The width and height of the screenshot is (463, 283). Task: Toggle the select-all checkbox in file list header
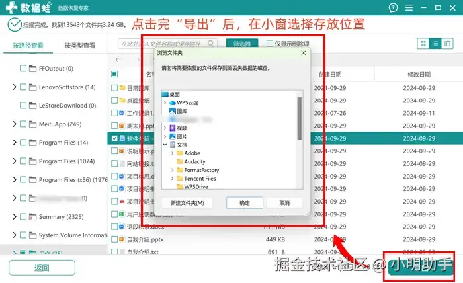tap(114, 74)
